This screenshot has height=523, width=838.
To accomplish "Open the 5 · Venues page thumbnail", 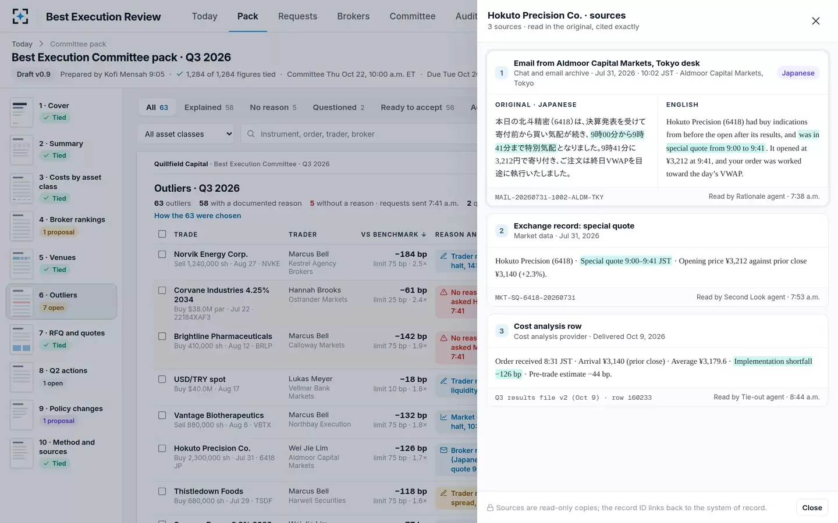I will [22, 263].
